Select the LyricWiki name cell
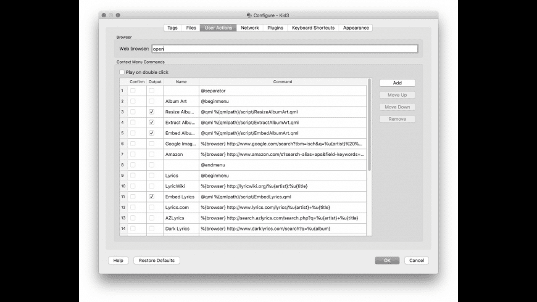 pyautogui.click(x=181, y=186)
